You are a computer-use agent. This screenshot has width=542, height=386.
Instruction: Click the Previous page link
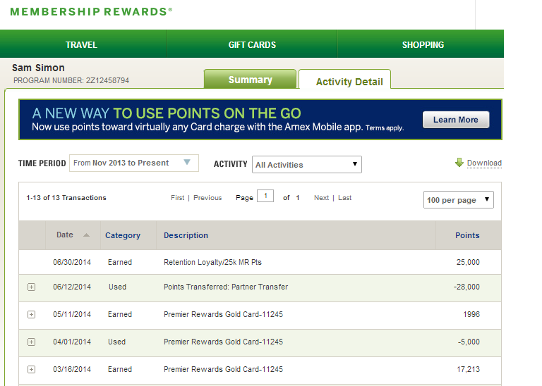(x=207, y=198)
